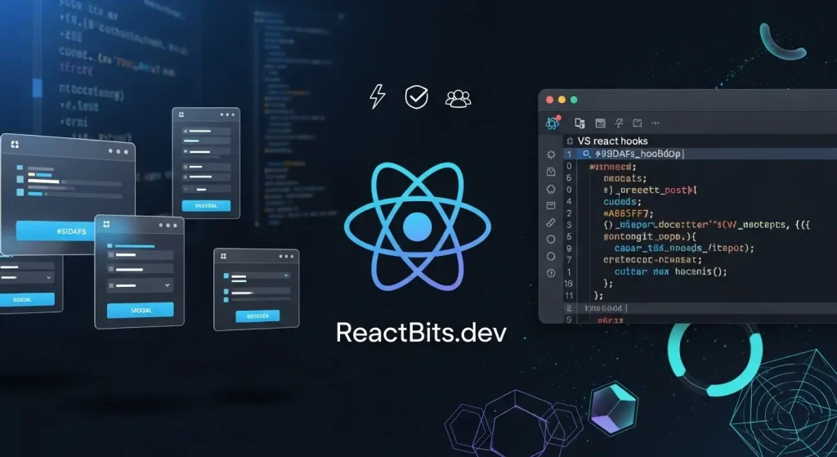Toggle the last blue checkbox on #SIDAFS card
Image resolution: width=837 pixels, height=457 pixels.
pos(20,192)
